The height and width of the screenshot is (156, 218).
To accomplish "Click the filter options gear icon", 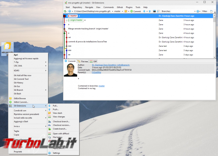I will click(x=198, y=11).
